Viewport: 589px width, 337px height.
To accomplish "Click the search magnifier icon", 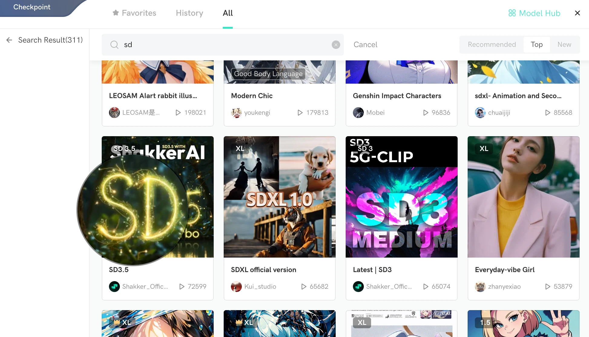I will [114, 44].
